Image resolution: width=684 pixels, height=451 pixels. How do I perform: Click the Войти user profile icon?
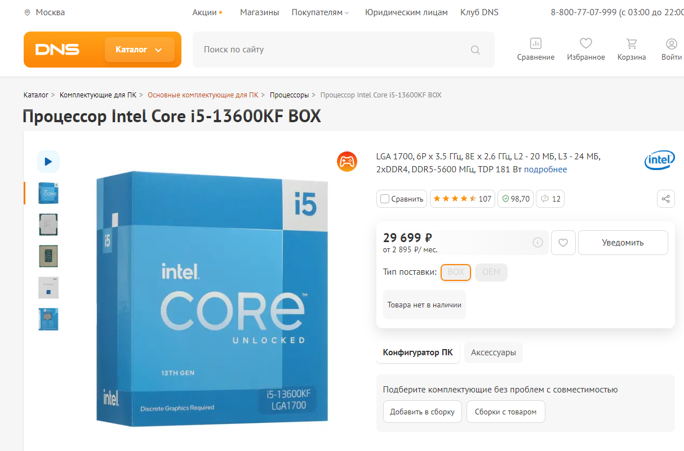click(671, 43)
